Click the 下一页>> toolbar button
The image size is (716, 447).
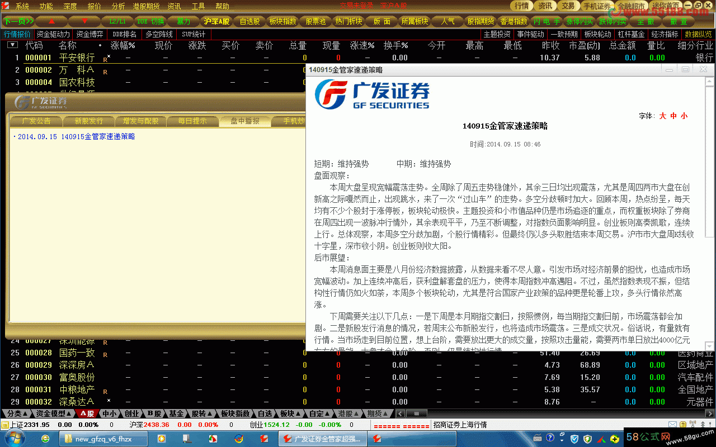point(18,21)
